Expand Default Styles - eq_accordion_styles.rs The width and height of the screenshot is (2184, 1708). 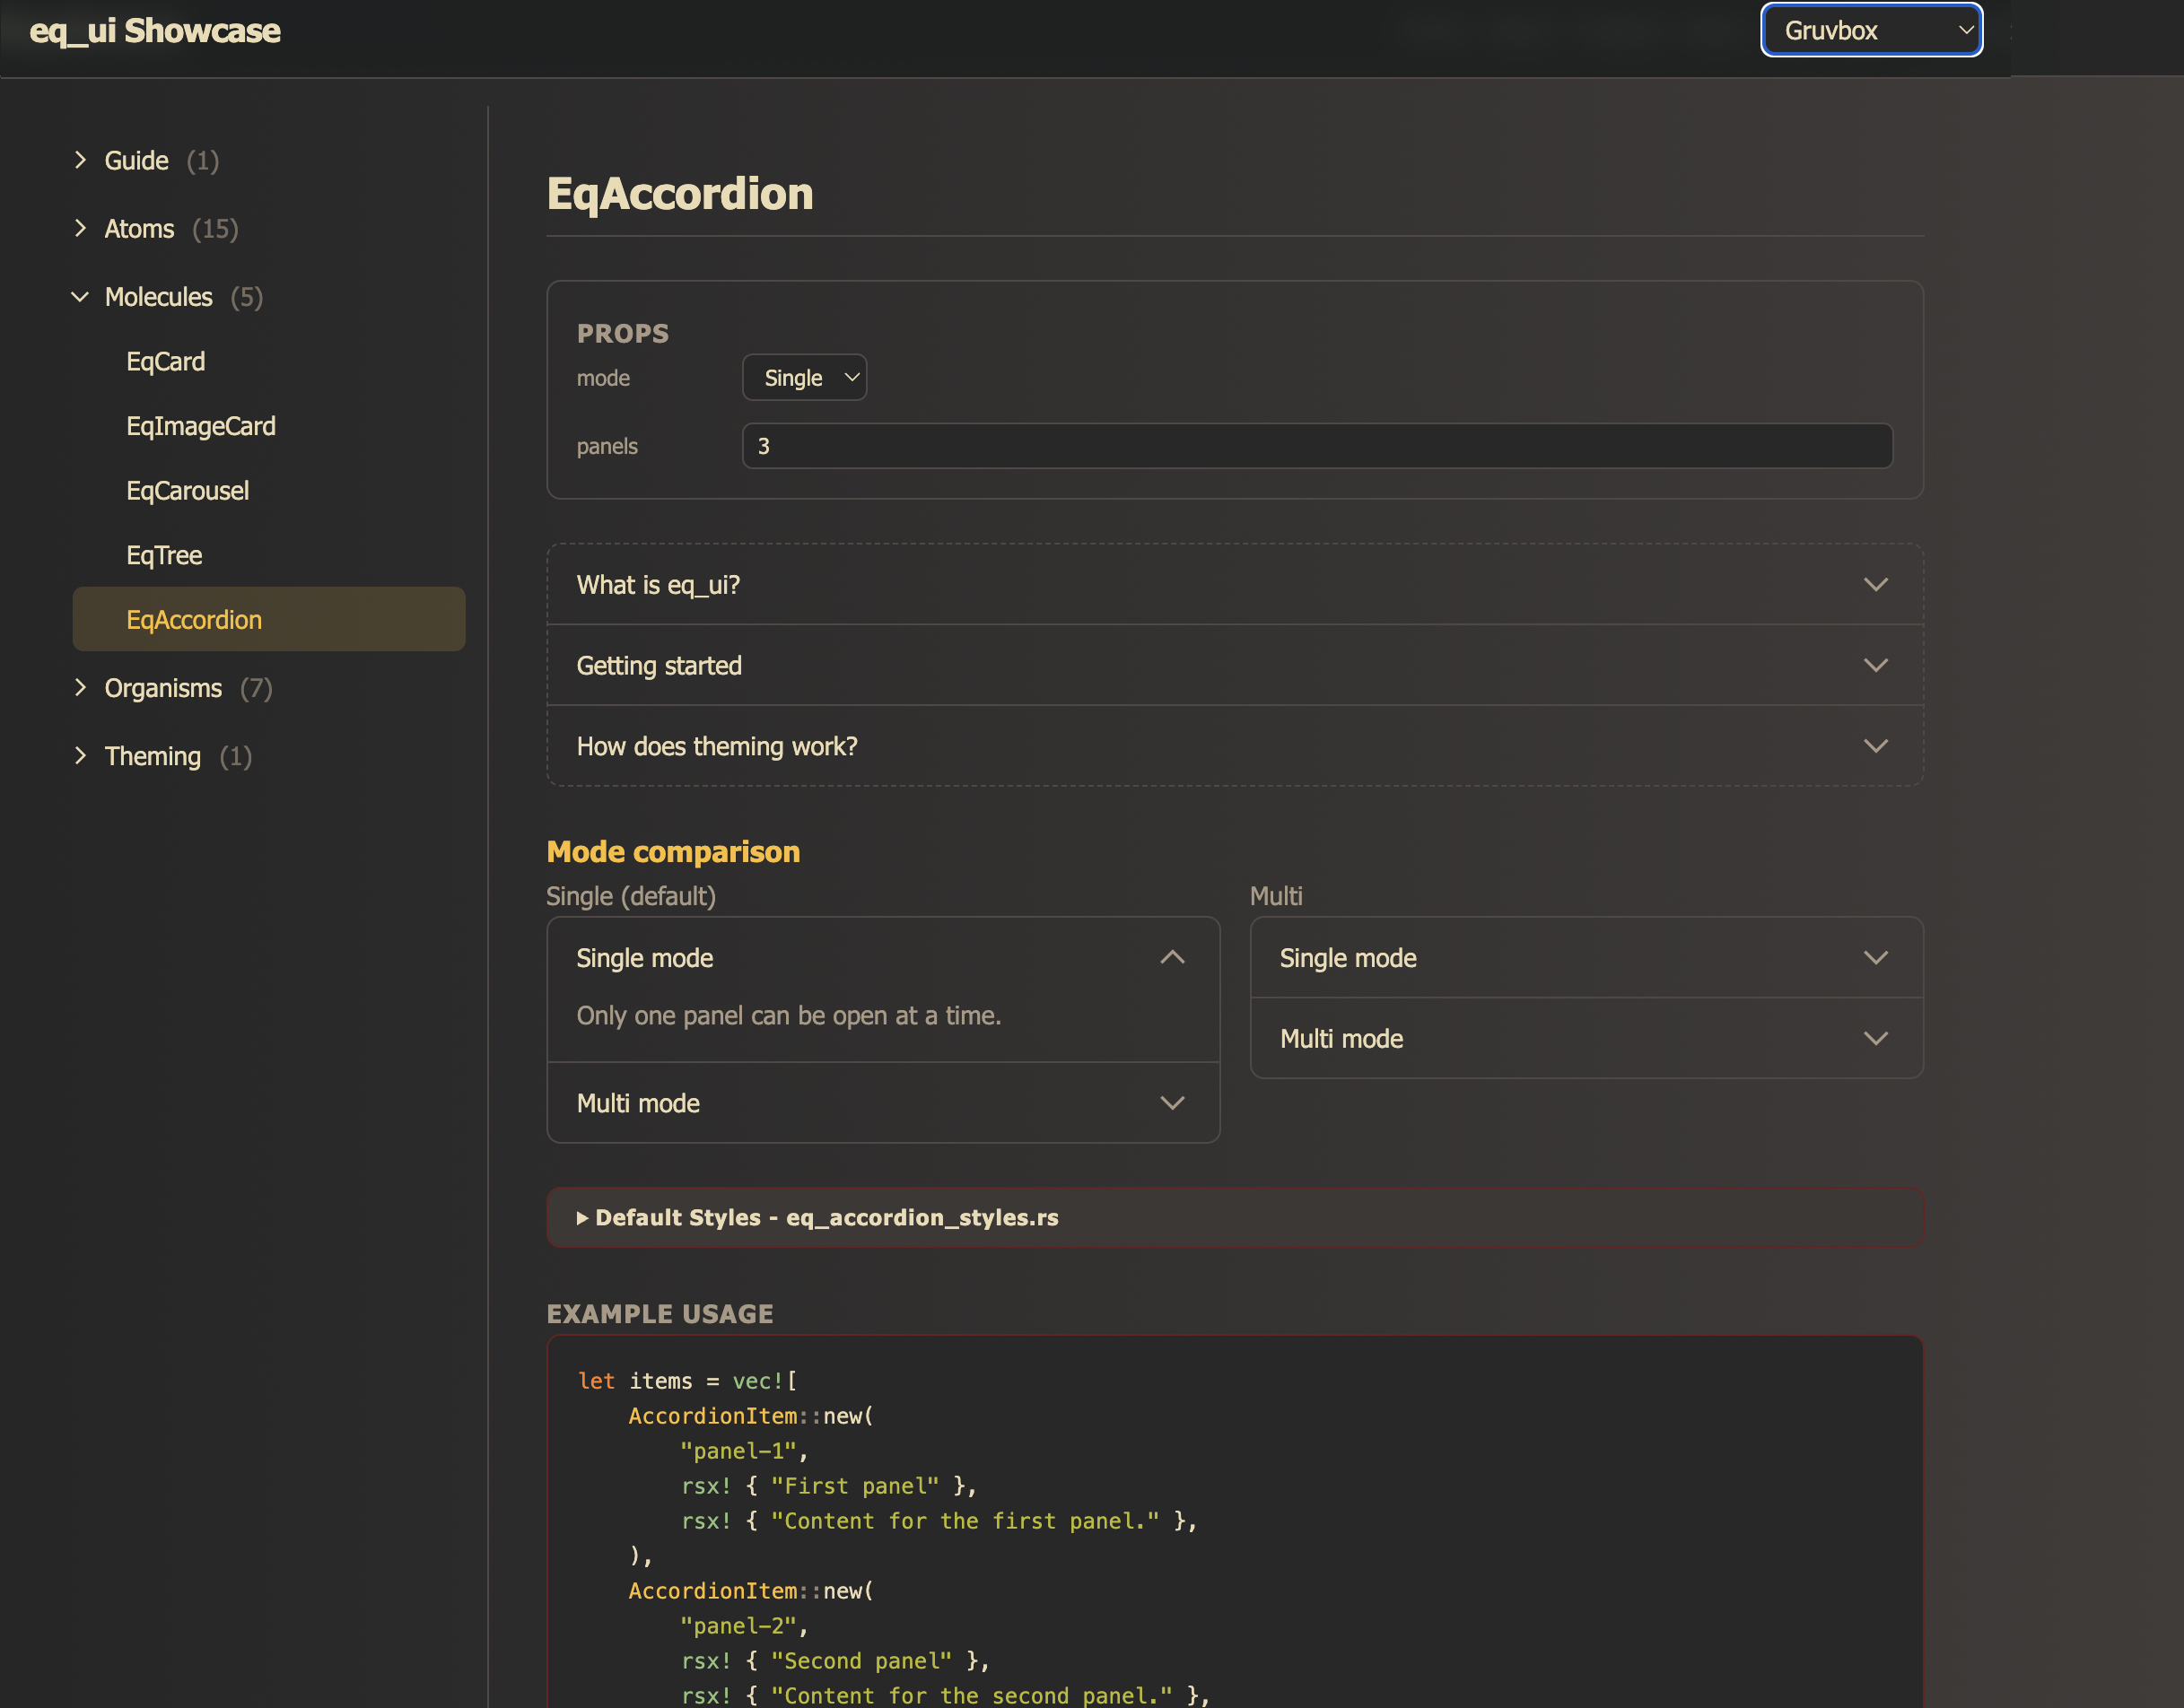coord(818,1217)
